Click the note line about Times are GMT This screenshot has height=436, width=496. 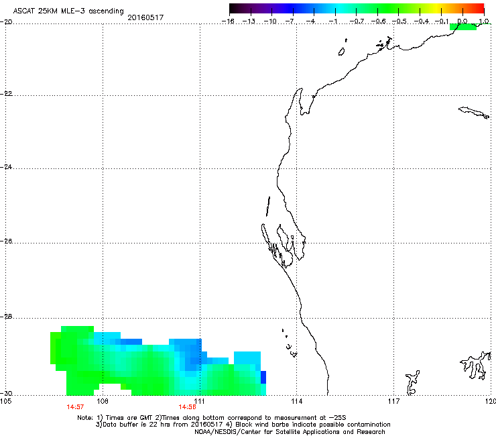pos(212,418)
